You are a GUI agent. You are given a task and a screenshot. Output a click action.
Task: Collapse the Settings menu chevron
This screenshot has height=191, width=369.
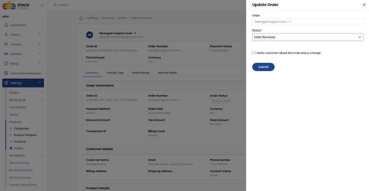point(40,83)
